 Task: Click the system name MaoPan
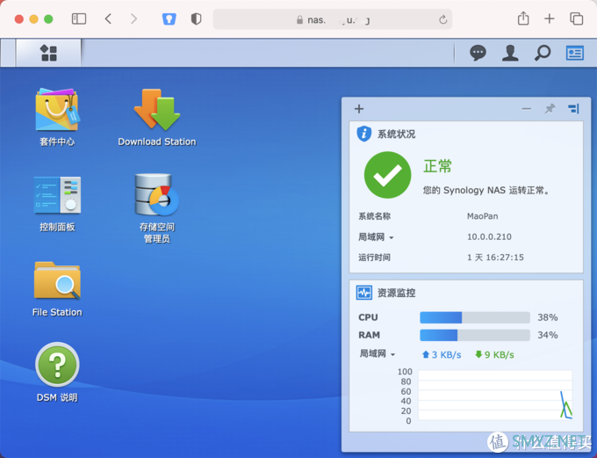coord(482,216)
